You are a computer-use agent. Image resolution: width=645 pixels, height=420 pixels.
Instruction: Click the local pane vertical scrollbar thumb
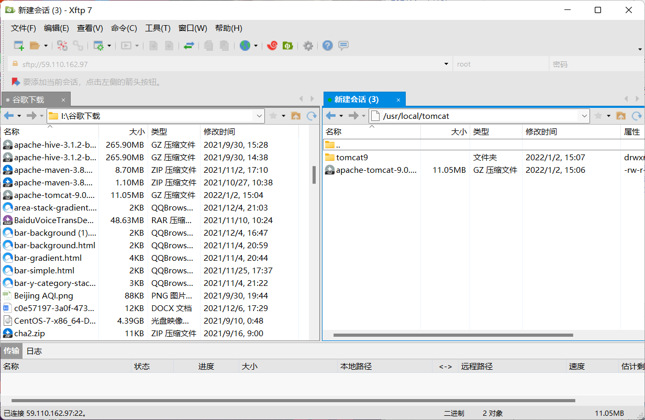pyautogui.click(x=314, y=175)
